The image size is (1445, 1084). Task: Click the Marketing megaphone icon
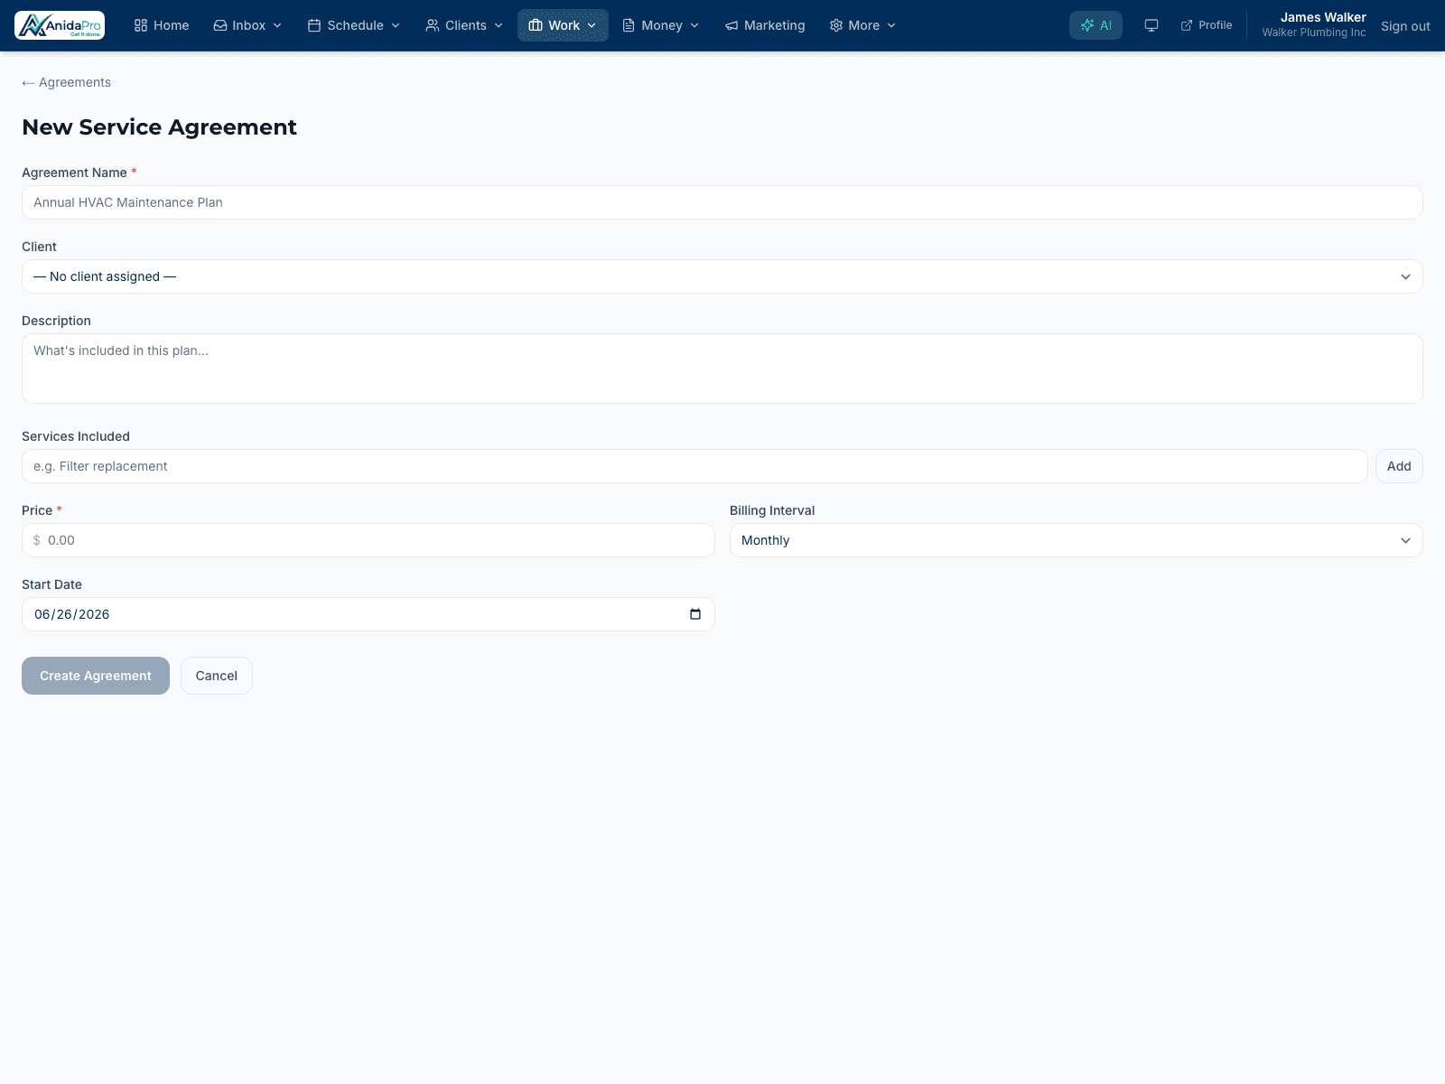click(732, 25)
